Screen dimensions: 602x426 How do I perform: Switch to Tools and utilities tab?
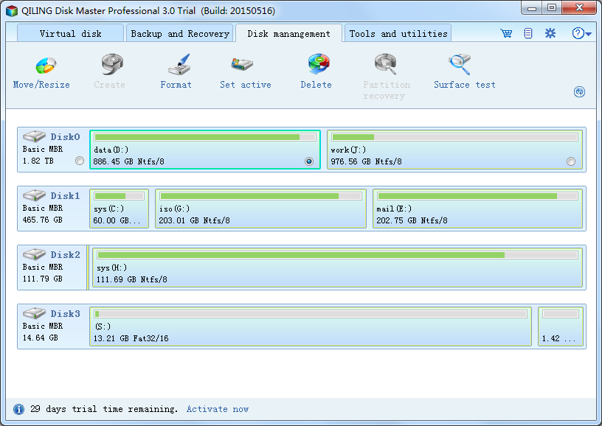[x=398, y=34]
